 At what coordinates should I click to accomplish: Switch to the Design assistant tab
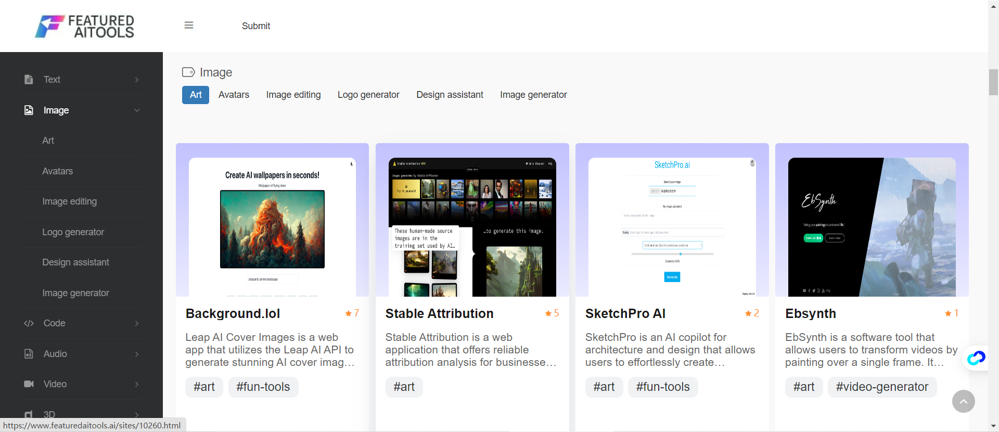[x=450, y=95]
